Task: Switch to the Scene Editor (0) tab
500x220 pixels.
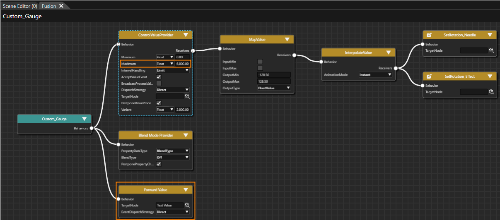Action: (x=19, y=6)
